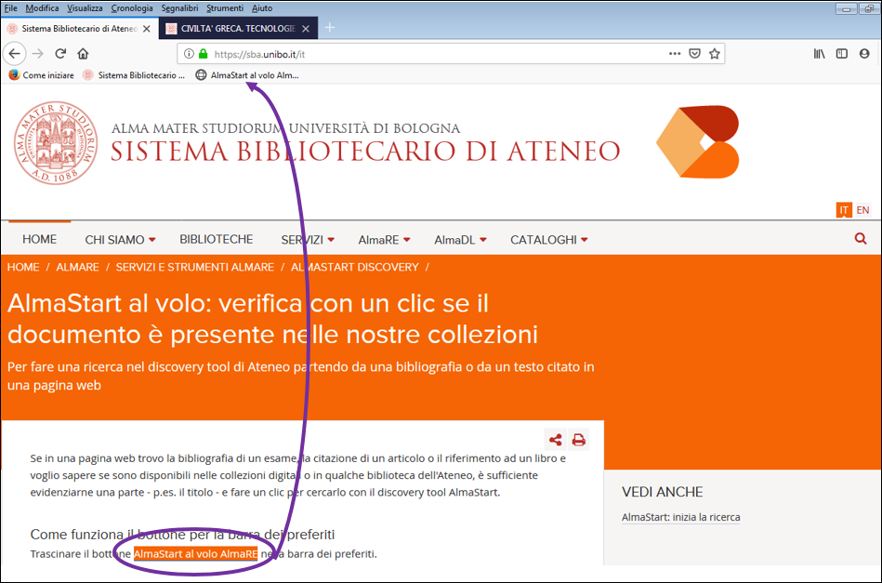Share the page using the share icon
The image size is (882, 583).
click(556, 440)
